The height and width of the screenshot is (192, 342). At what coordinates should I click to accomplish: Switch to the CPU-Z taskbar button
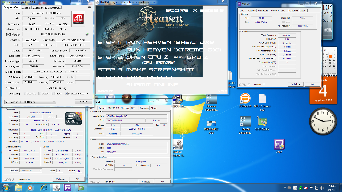point(68,188)
